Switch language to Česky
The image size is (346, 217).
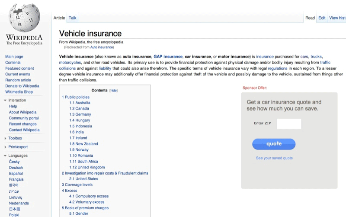tap(14, 162)
